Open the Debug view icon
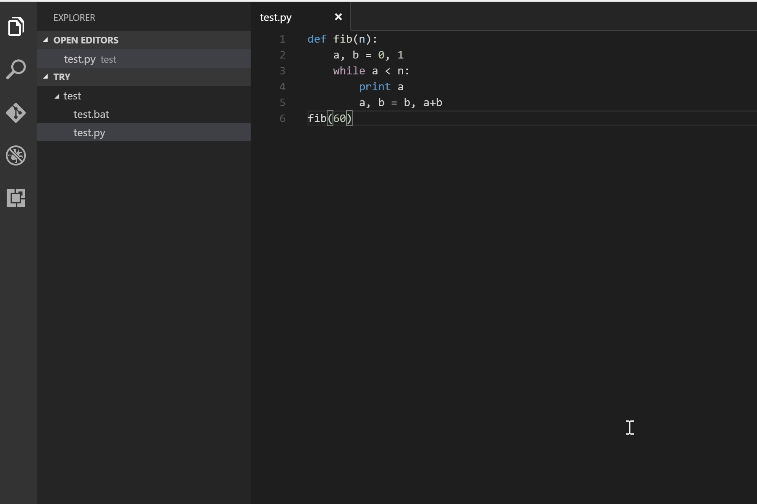Viewport: 757px width, 504px height. (x=16, y=155)
